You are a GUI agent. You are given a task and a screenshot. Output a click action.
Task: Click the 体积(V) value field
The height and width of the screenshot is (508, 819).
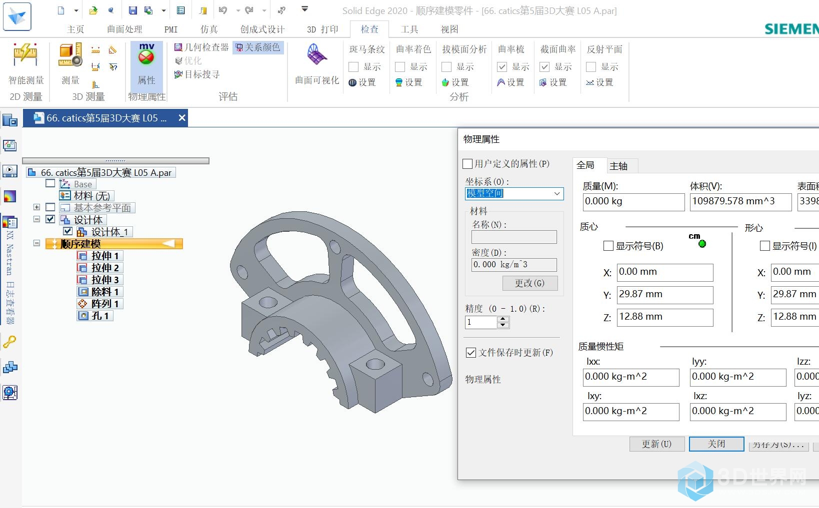pos(740,202)
